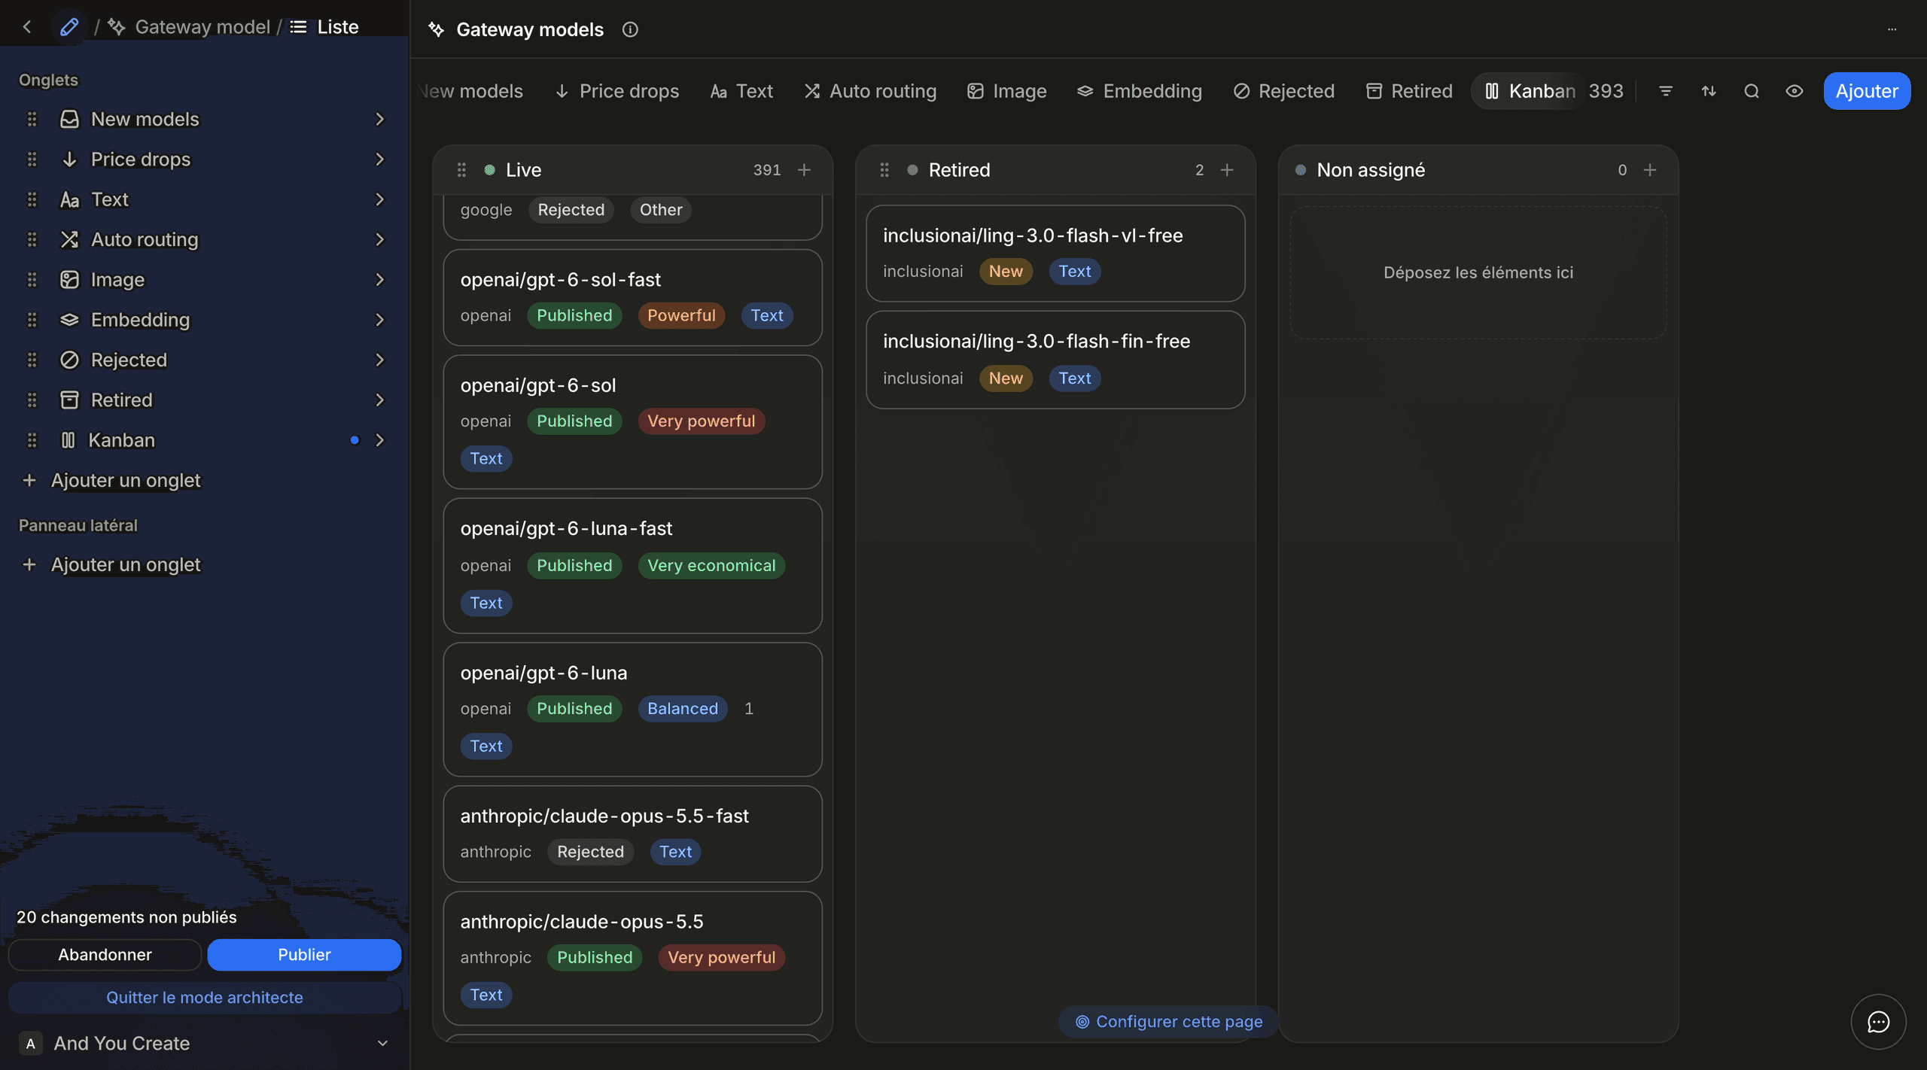Screen dimensions: 1927x1070
Task: Switch to the Rejected tab in top bar
Action: [1283, 91]
